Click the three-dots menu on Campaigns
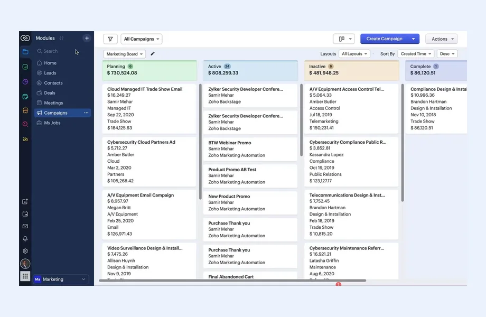The height and width of the screenshot is (317, 486). coord(86,113)
